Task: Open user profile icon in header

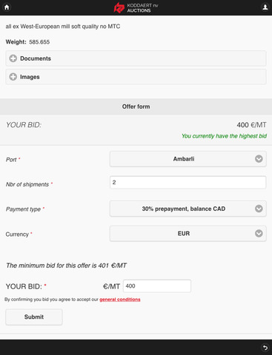Action: (x=265, y=7)
